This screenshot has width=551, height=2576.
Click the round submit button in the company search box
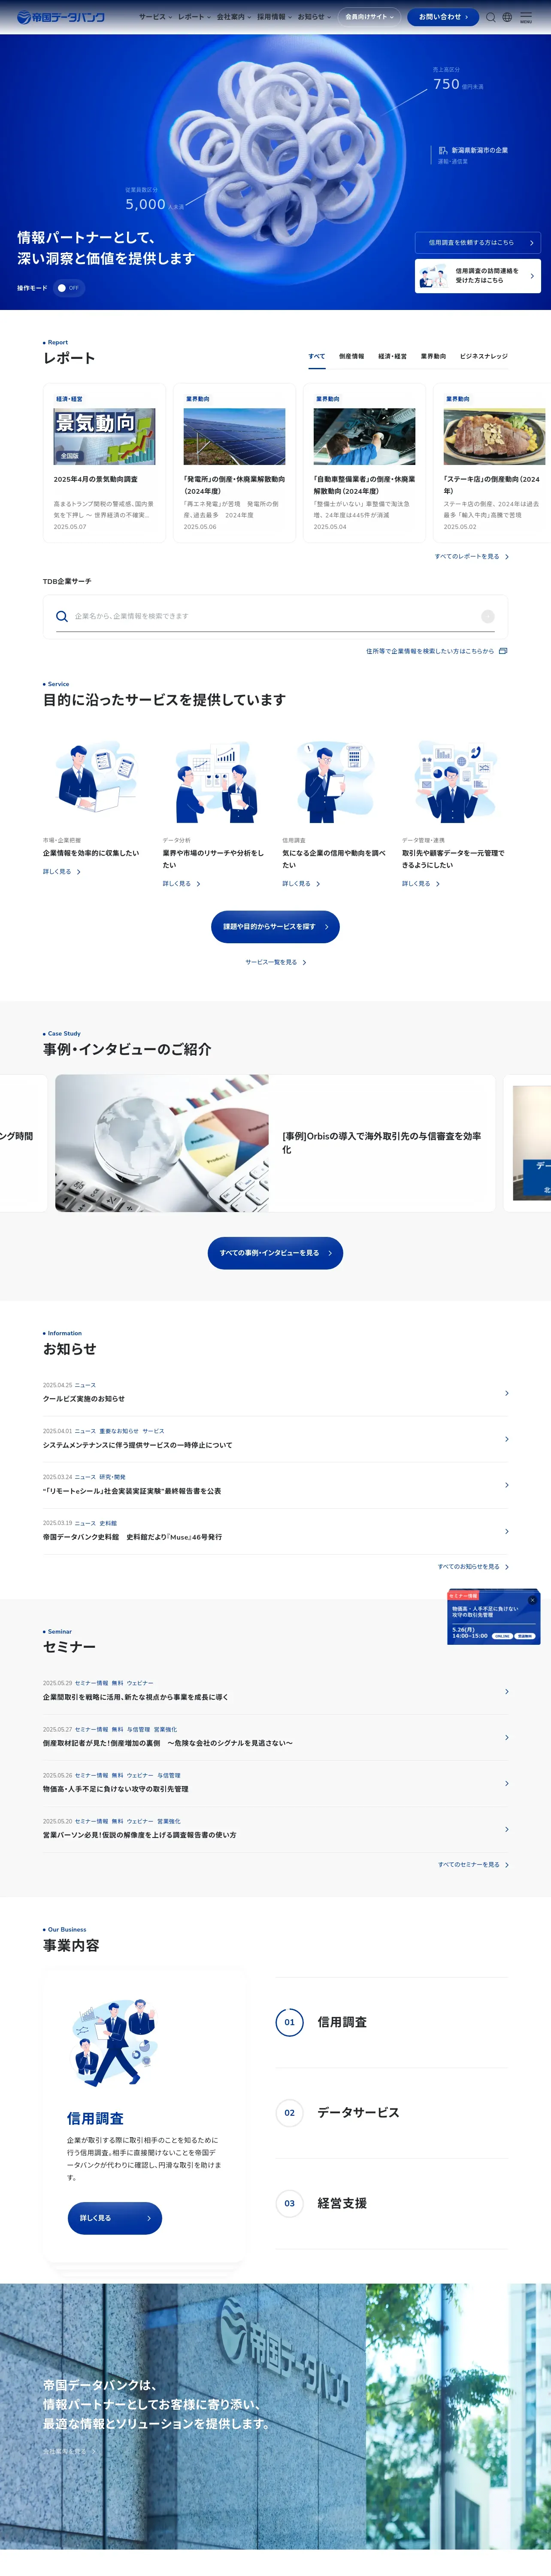point(488,616)
